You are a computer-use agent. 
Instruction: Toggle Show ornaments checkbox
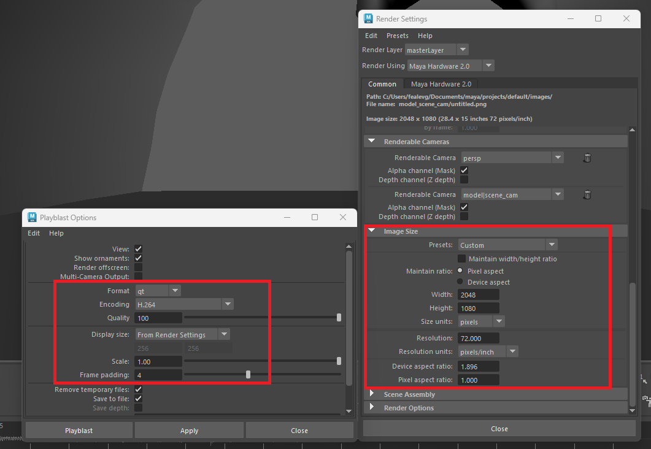point(138,258)
